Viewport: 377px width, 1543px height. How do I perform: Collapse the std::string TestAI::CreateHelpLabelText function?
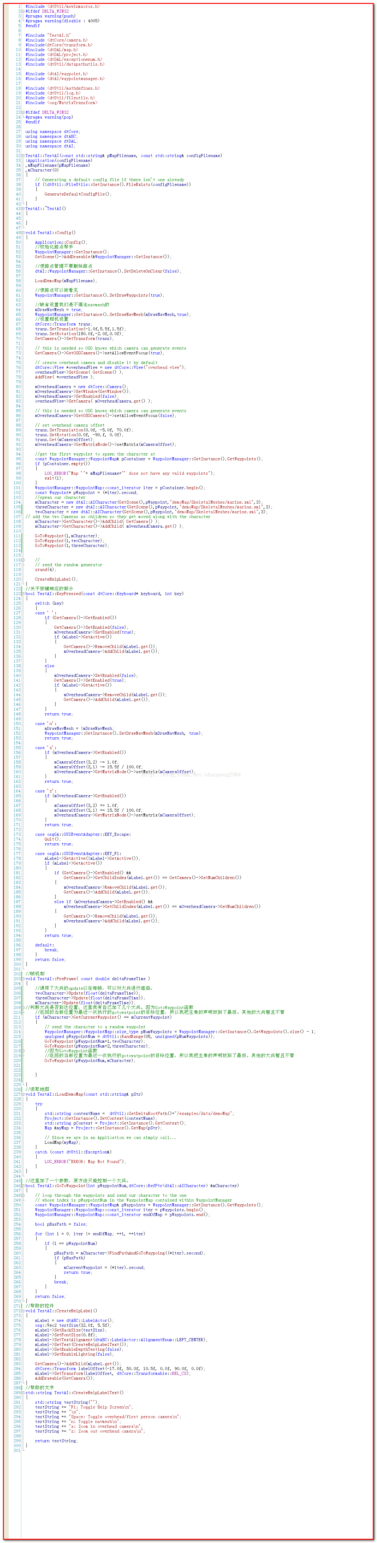tap(23, 1393)
